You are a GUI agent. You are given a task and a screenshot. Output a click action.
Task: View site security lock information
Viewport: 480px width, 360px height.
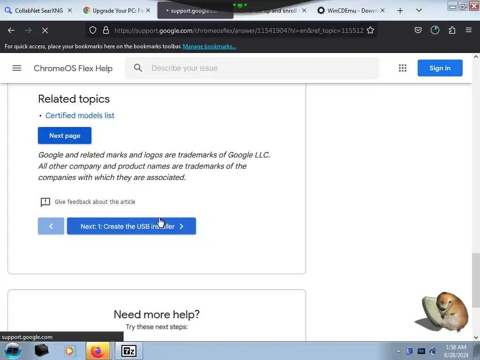click(106, 30)
